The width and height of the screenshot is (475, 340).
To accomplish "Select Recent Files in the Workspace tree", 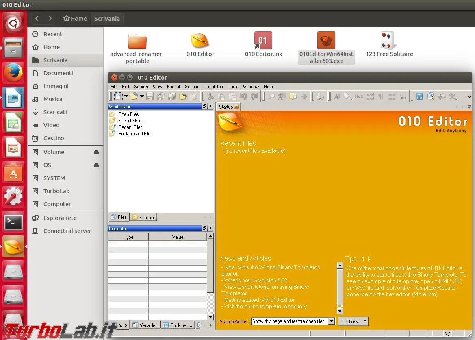I will [130, 127].
